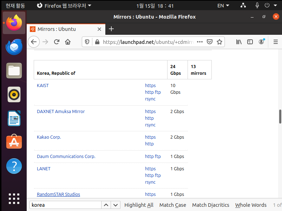The height and width of the screenshot is (211, 282).
Task: Click the power icon in top bar
Action: [267, 5]
